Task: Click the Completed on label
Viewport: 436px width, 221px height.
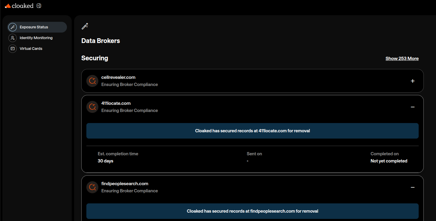Action: click(x=385, y=154)
